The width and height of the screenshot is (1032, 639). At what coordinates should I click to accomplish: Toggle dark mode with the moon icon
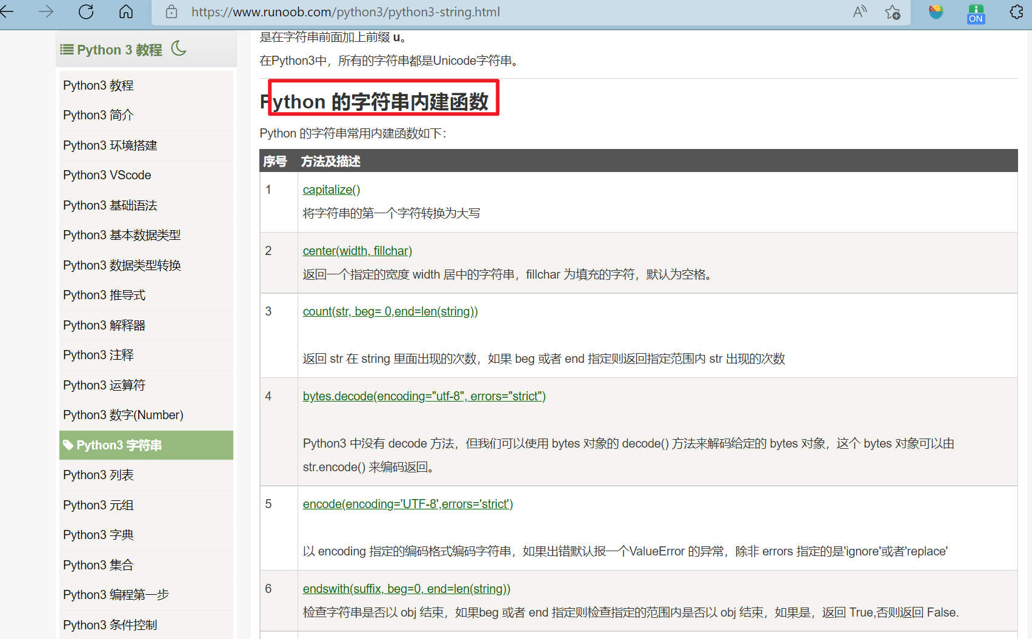(x=178, y=49)
